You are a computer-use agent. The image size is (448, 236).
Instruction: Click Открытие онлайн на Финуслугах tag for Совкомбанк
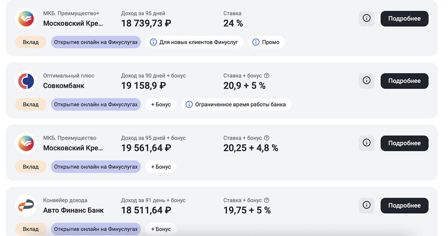[96, 105]
